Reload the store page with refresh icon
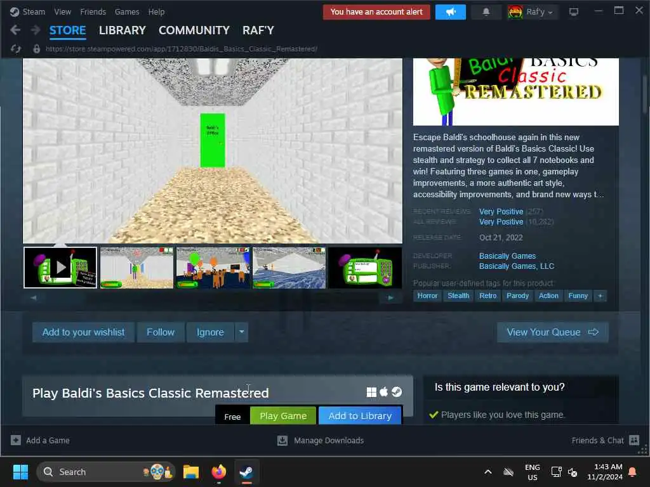Image resolution: width=650 pixels, height=487 pixels. pyautogui.click(x=16, y=49)
